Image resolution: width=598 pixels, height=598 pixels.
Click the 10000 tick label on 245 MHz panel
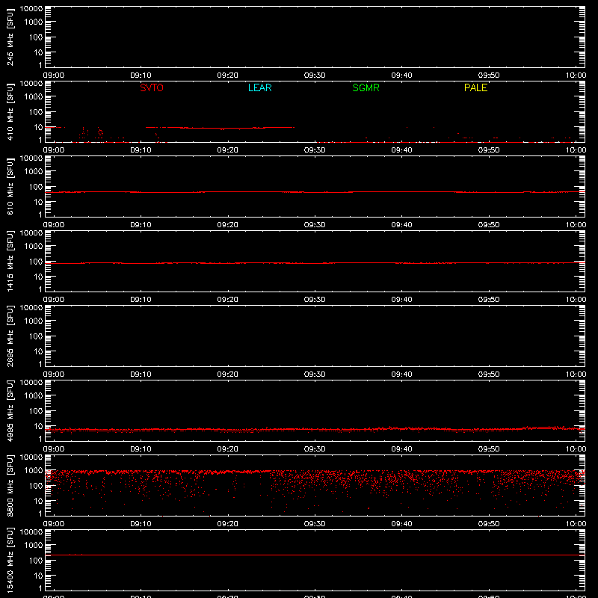coord(31,9)
